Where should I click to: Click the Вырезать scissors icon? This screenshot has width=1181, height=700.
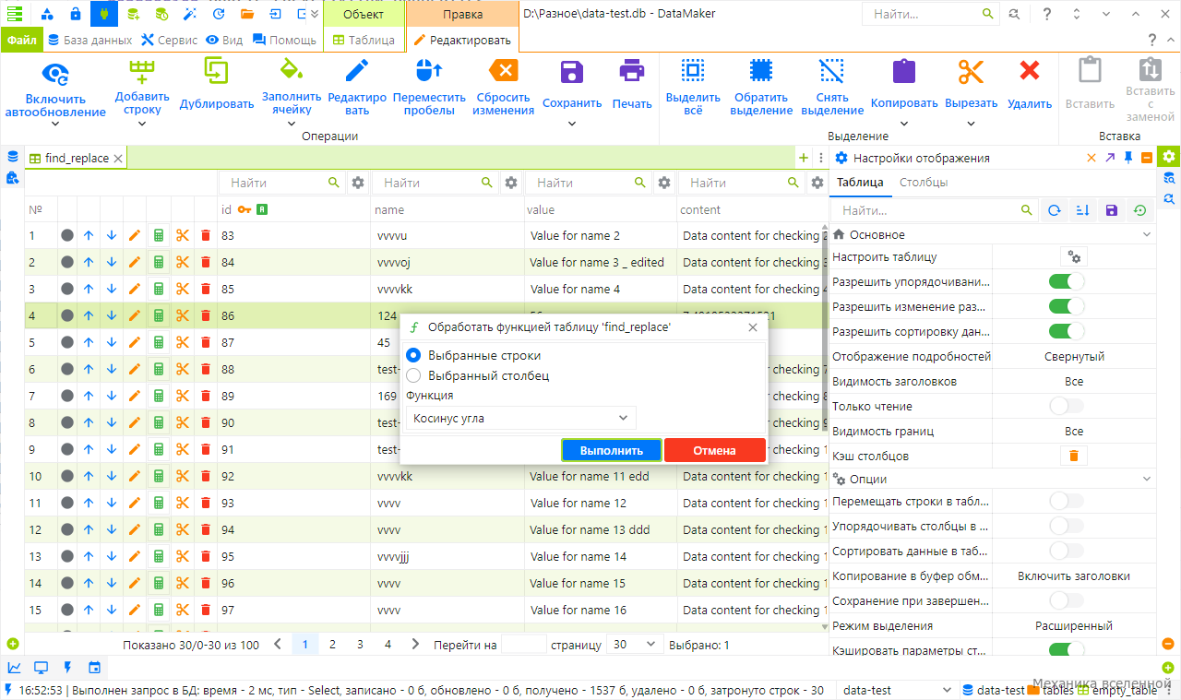[x=971, y=72]
